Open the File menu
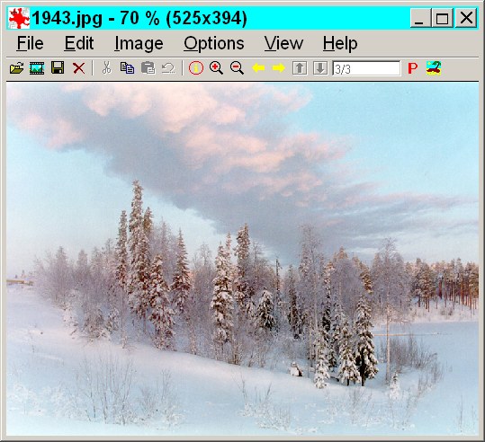The image size is (485, 442). pos(30,43)
